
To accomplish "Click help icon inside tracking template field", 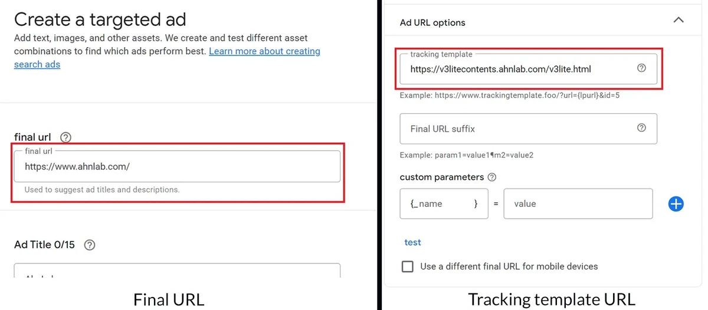I will [642, 68].
